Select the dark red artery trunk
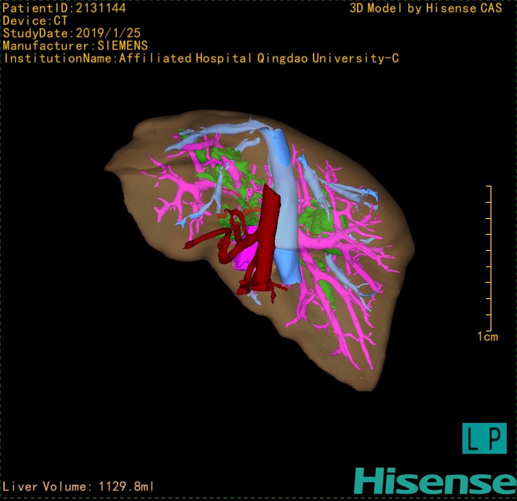The image size is (517, 501). click(x=269, y=221)
